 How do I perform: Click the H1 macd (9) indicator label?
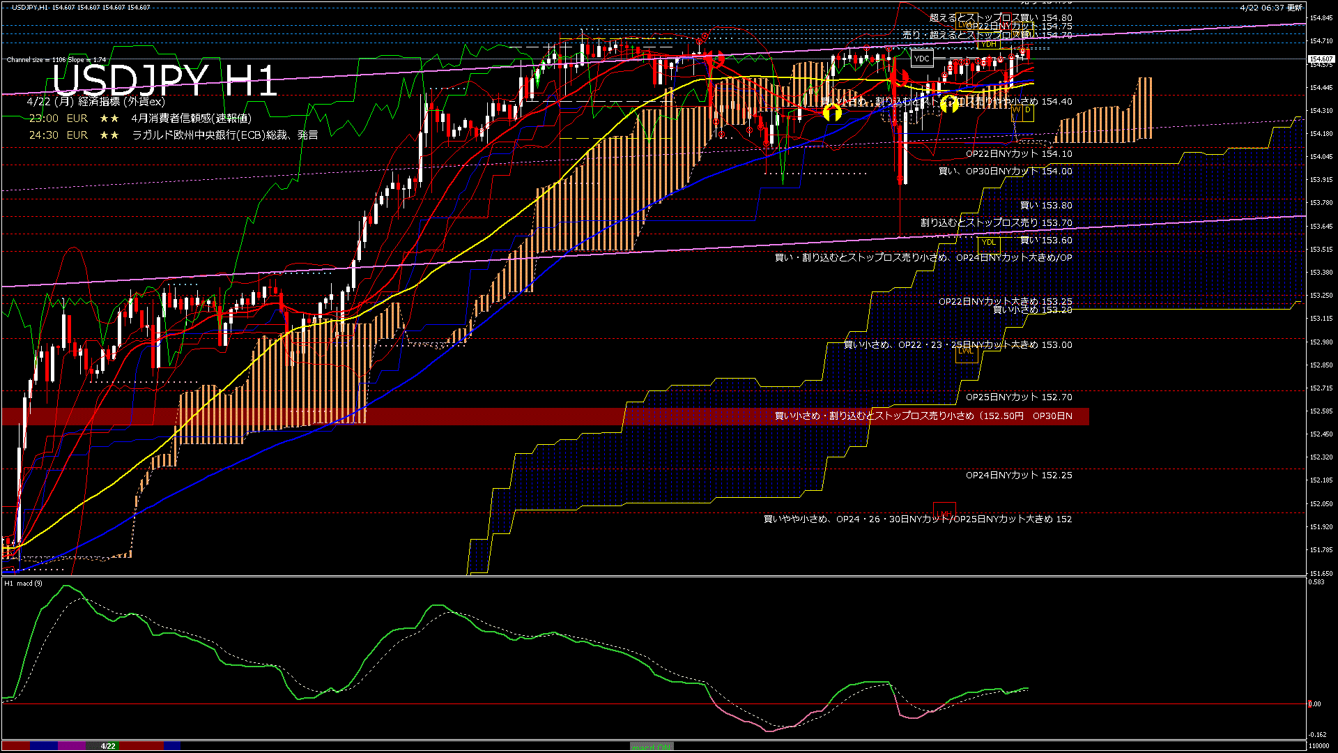pyautogui.click(x=24, y=583)
